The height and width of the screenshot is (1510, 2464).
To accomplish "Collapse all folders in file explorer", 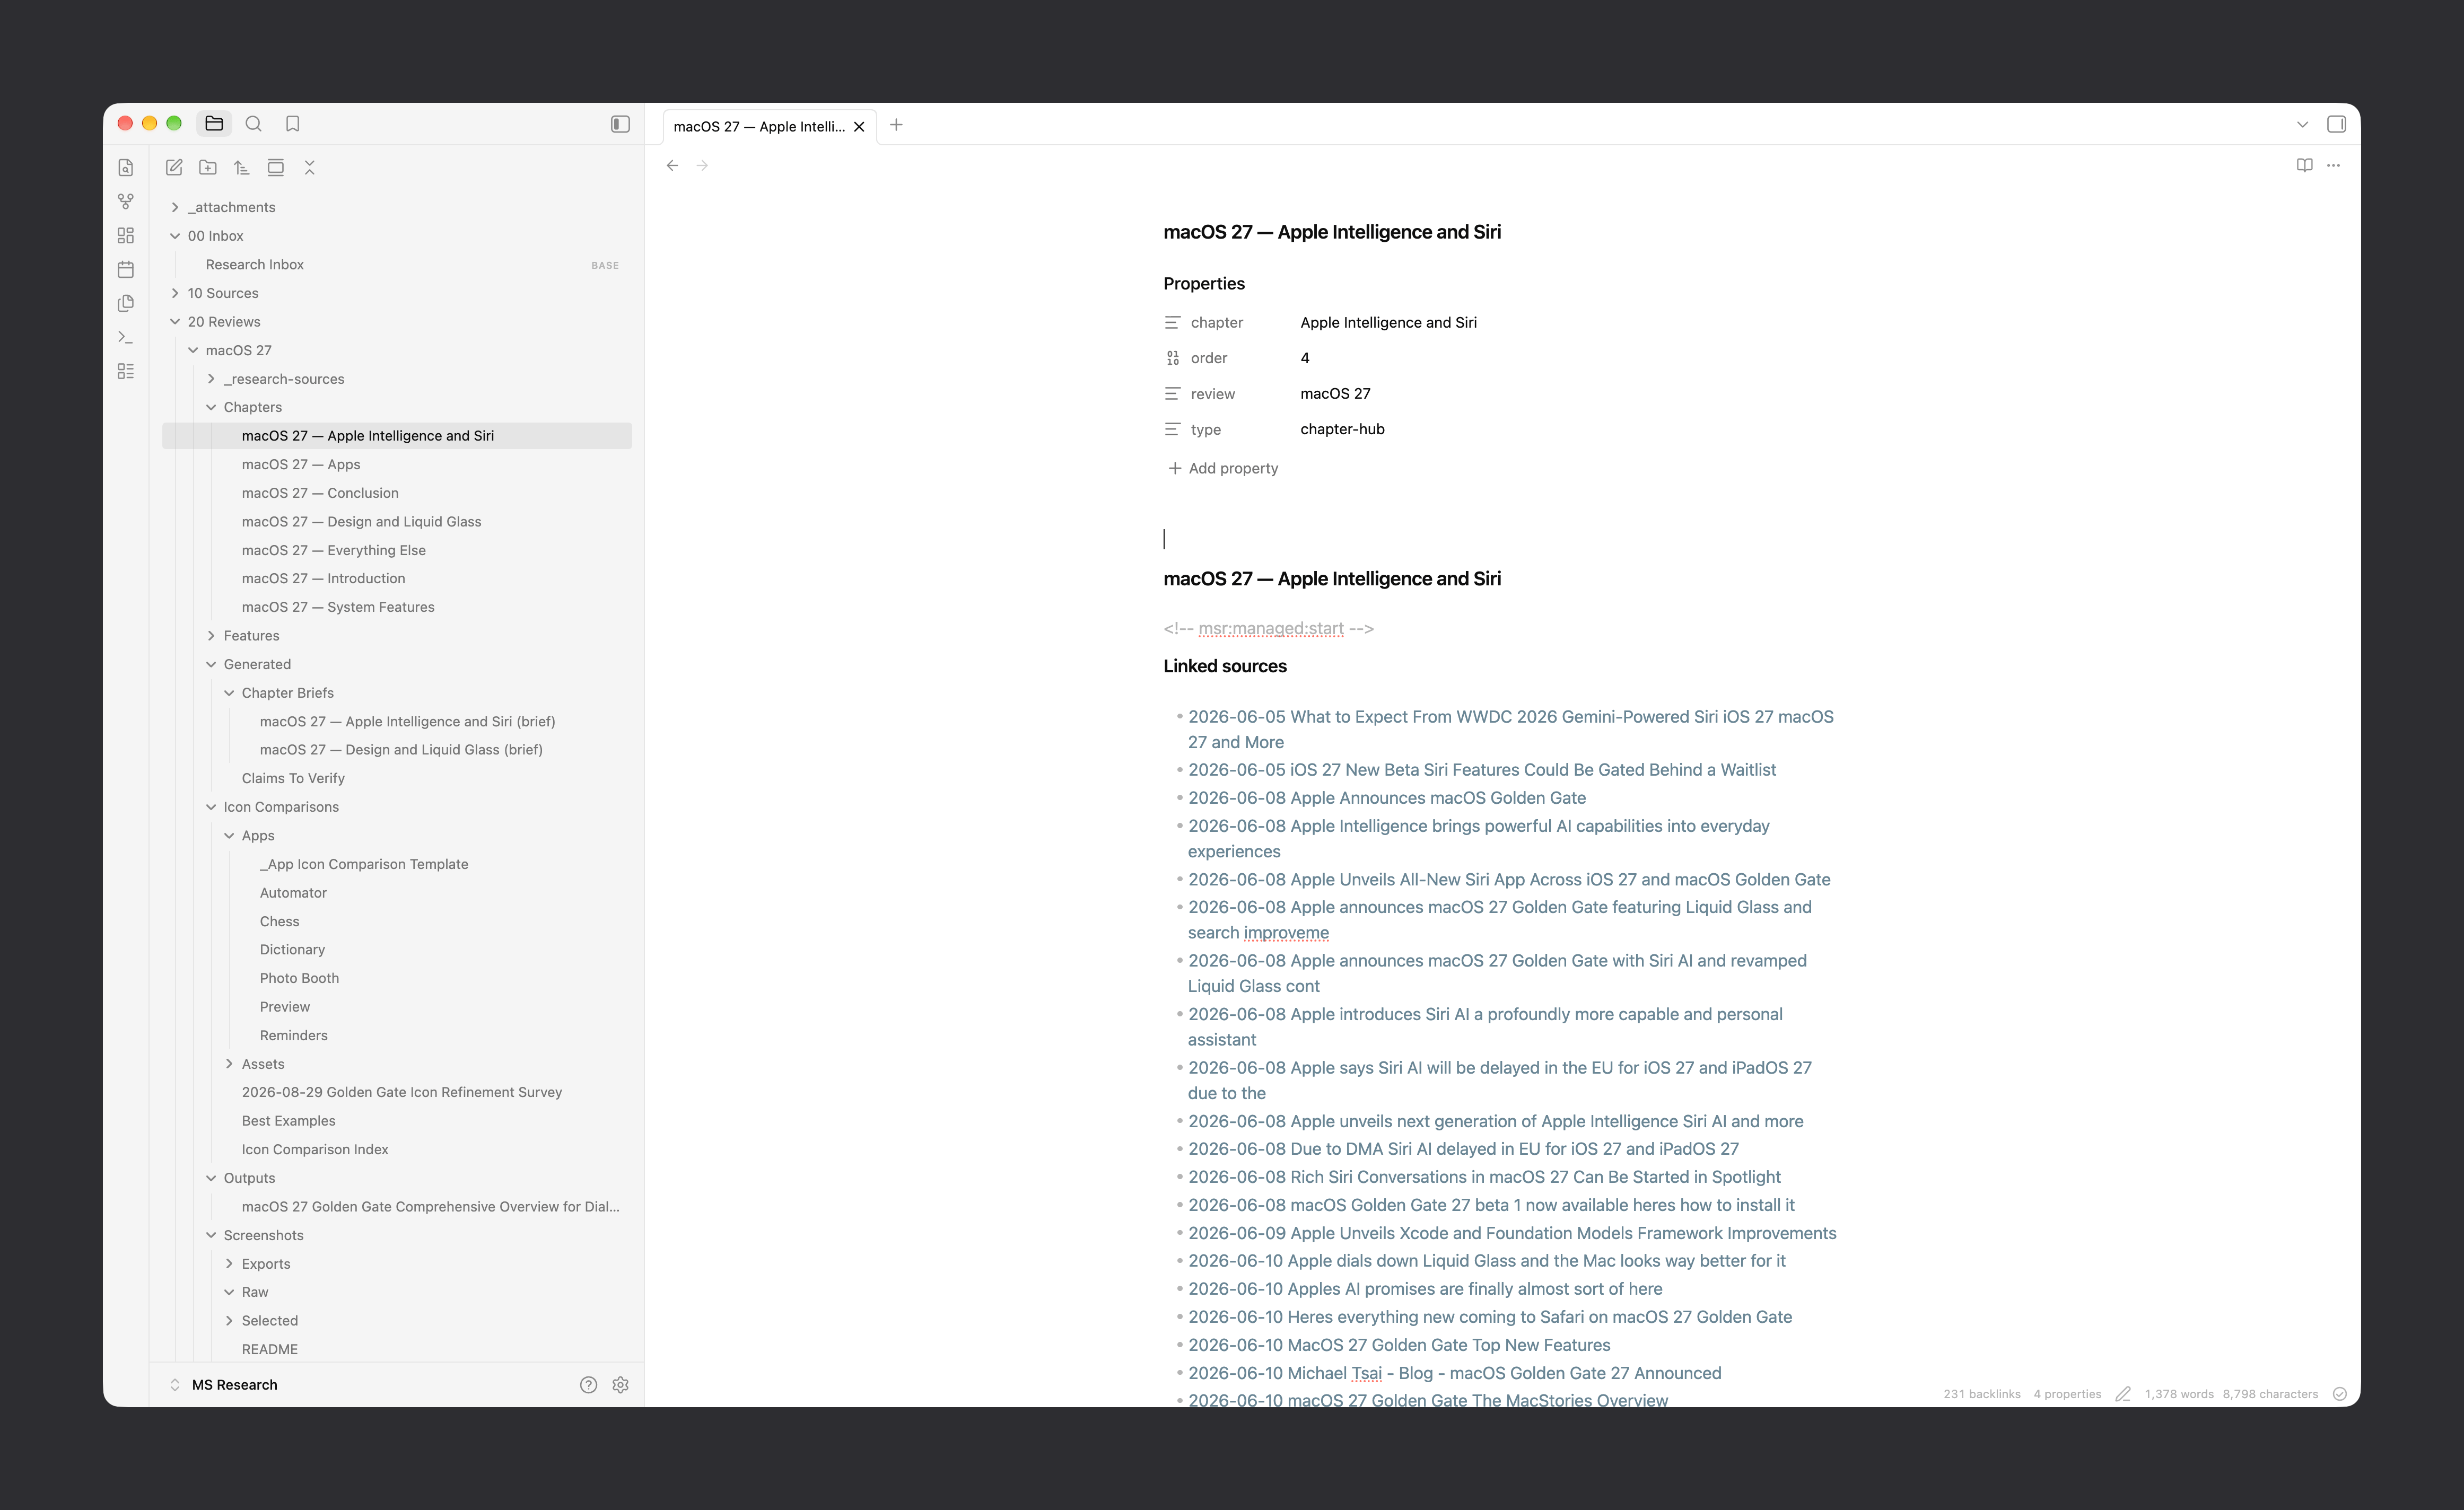I will coord(310,167).
